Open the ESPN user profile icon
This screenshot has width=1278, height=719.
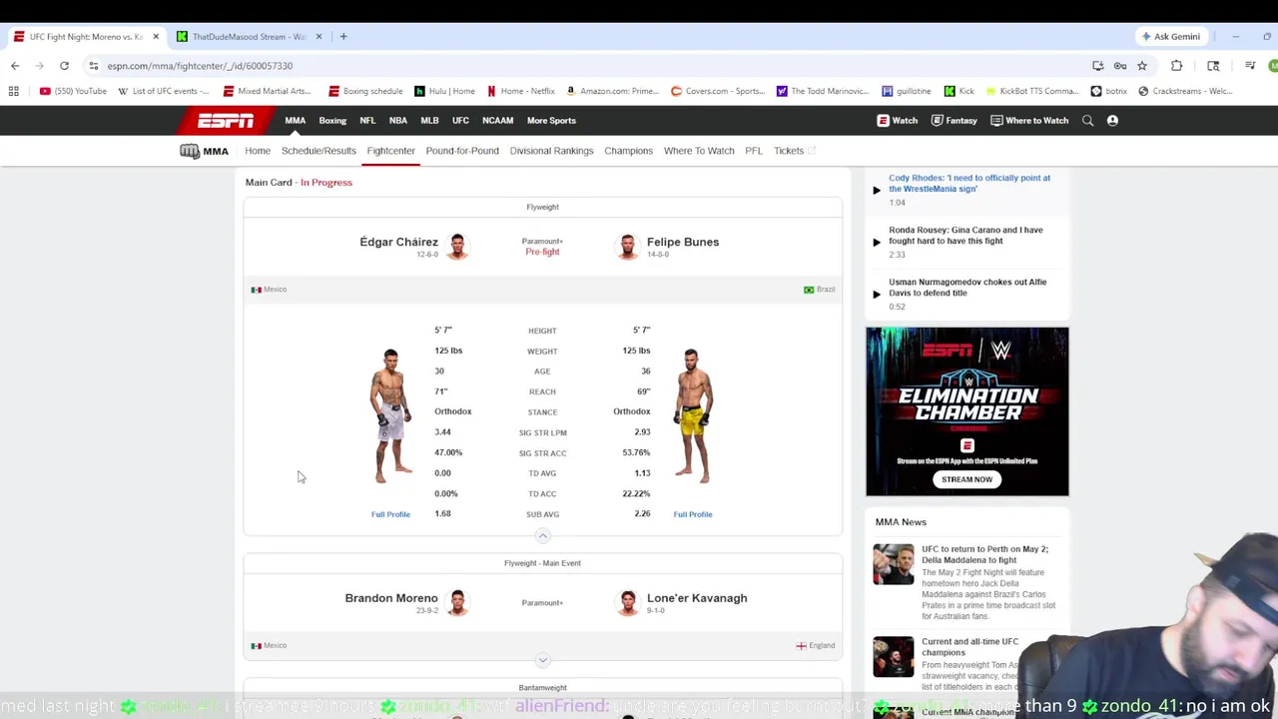(1112, 121)
